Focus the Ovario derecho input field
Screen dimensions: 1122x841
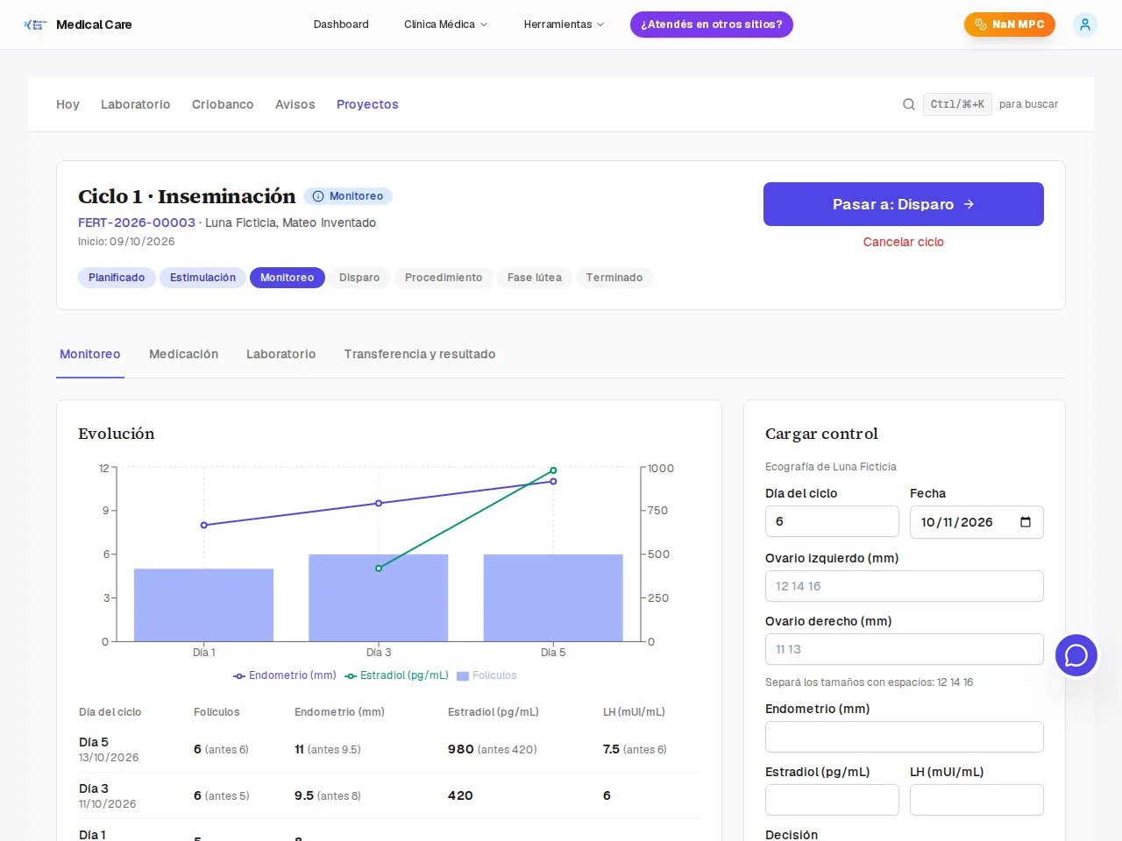[905, 649]
